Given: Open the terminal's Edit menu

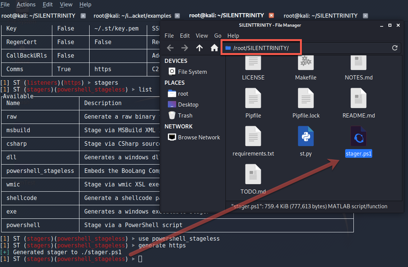Looking at the screenshot, I should [48, 4].
